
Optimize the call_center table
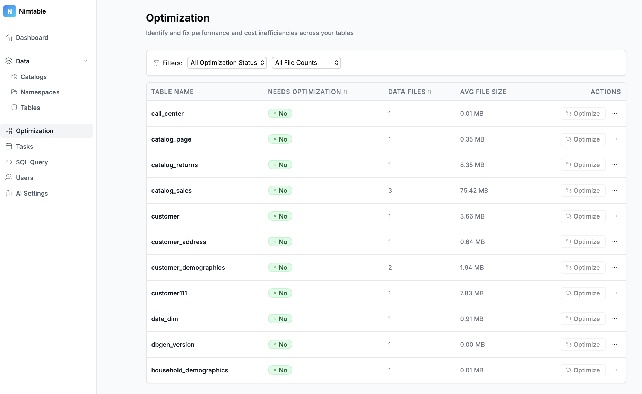[x=583, y=113]
